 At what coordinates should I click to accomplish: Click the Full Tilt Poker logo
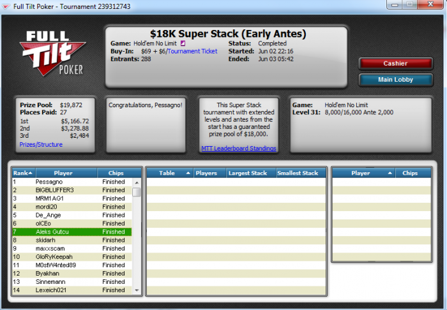(53, 54)
